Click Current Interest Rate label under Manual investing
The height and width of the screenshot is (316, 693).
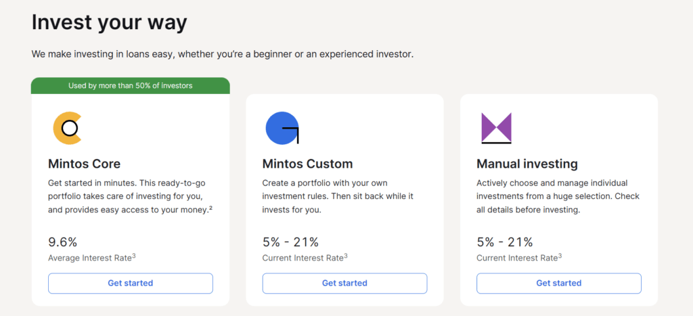point(519,258)
